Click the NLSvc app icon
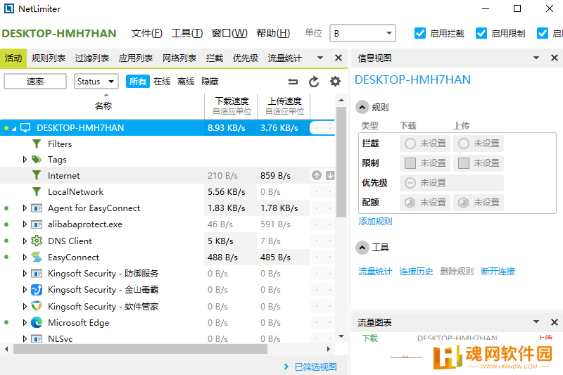Screen dimensions: 563x375 (x=37, y=338)
